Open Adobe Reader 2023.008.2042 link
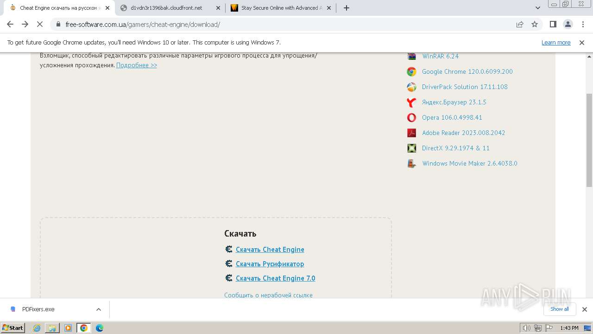 (x=464, y=133)
